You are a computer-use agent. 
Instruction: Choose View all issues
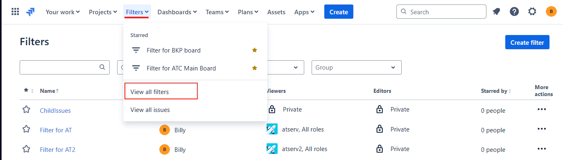[195, 110]
